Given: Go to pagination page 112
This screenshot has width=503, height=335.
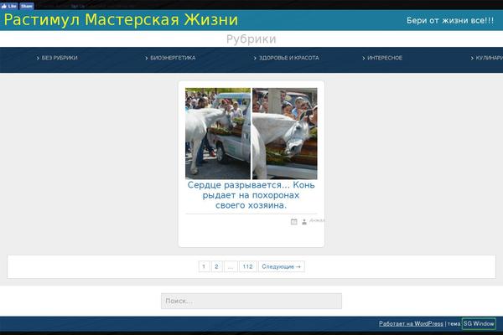Looking at the screenshot, I should (247, 266).
